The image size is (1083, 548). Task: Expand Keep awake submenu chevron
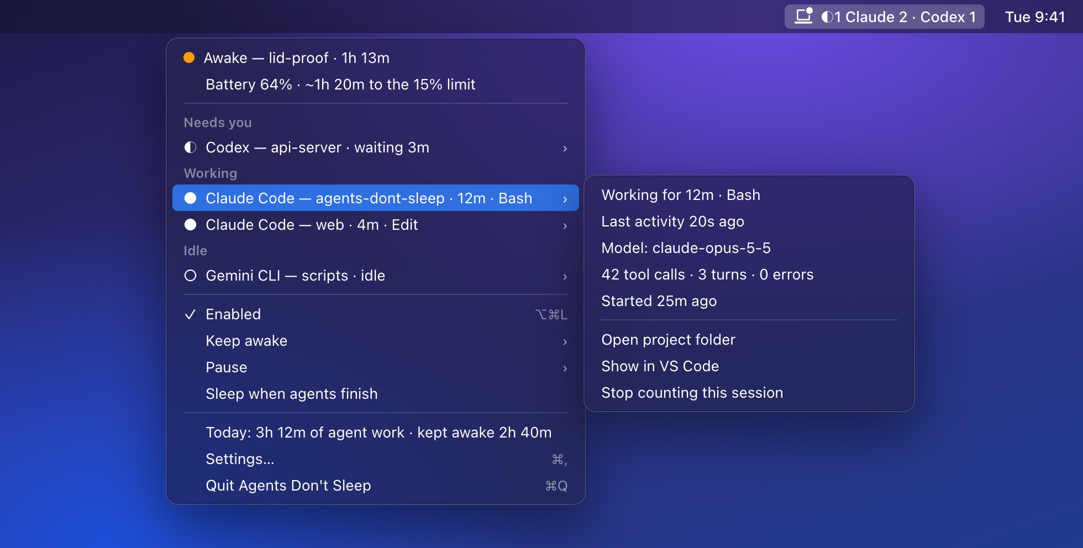point(565,341)
